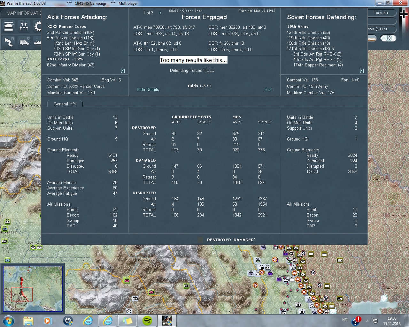
Task: Select the Soviet HQ counter near Nikolaev
Action: [x=340, y=299]
